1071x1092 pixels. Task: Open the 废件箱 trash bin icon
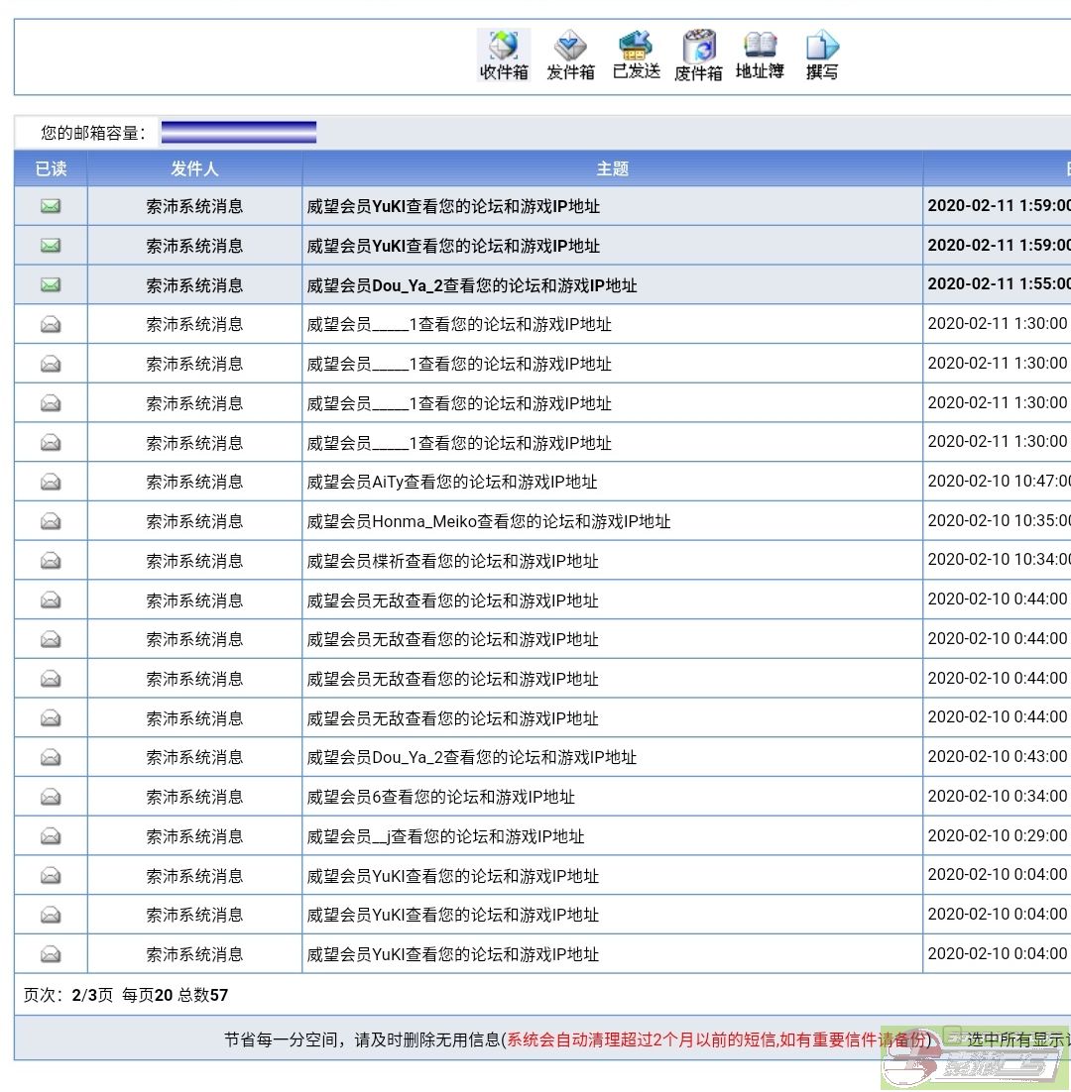point(698,55)
